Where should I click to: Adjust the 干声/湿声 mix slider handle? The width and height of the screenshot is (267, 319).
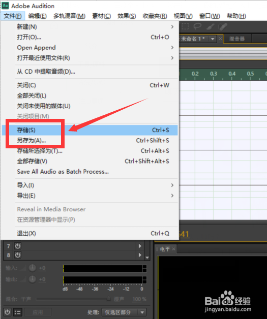(109, 299)
